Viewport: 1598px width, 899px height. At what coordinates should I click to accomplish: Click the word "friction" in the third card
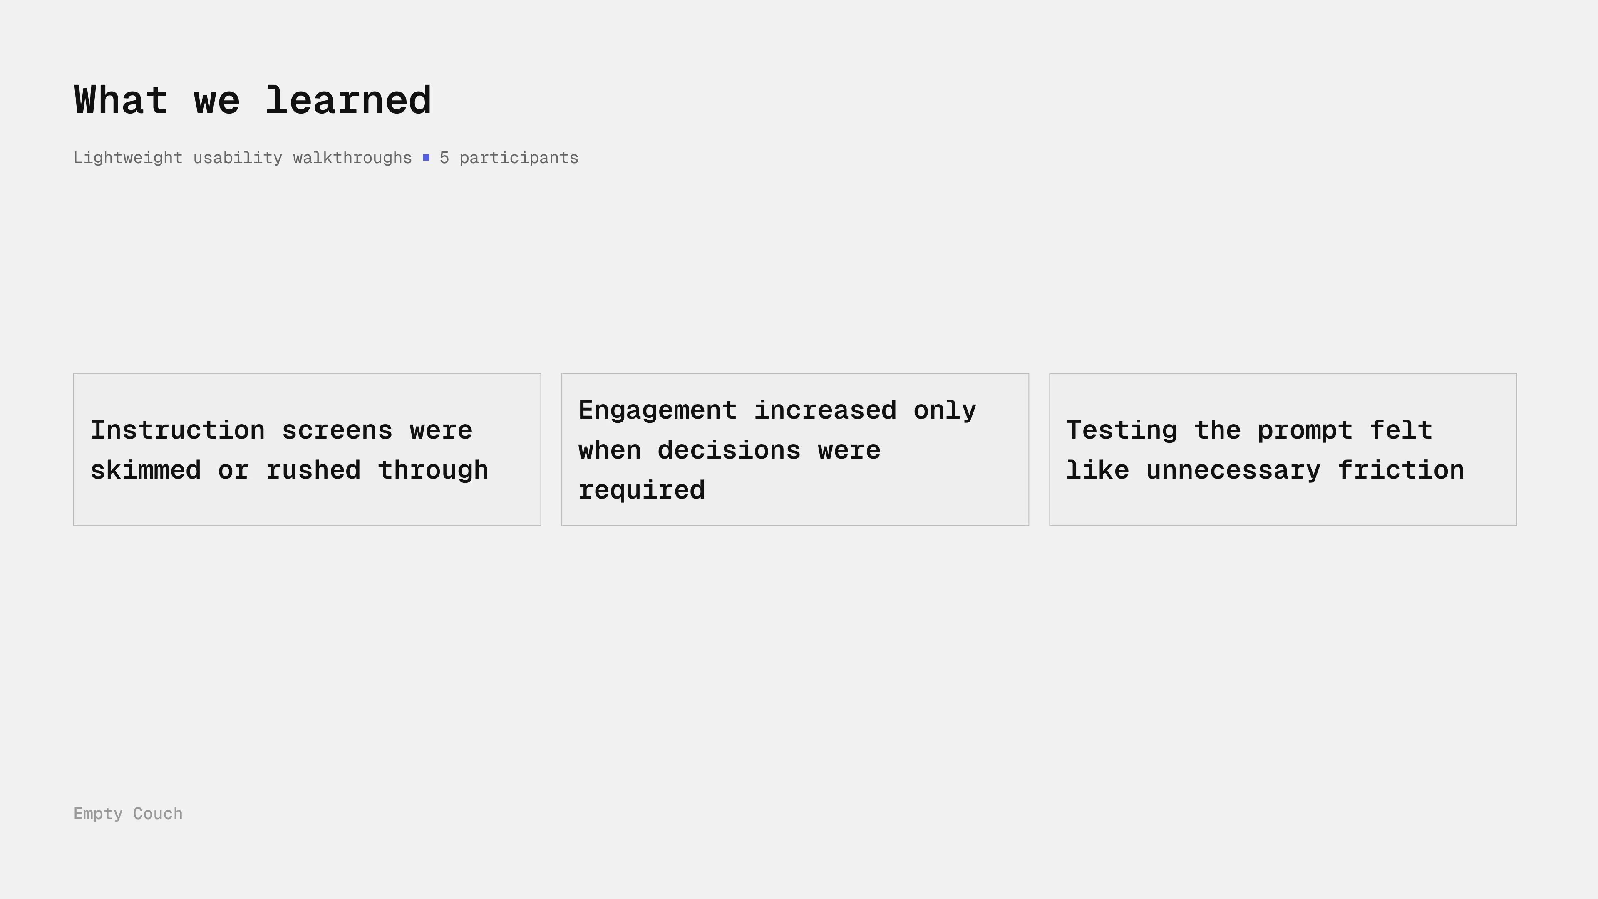[x=1401, y=470]
